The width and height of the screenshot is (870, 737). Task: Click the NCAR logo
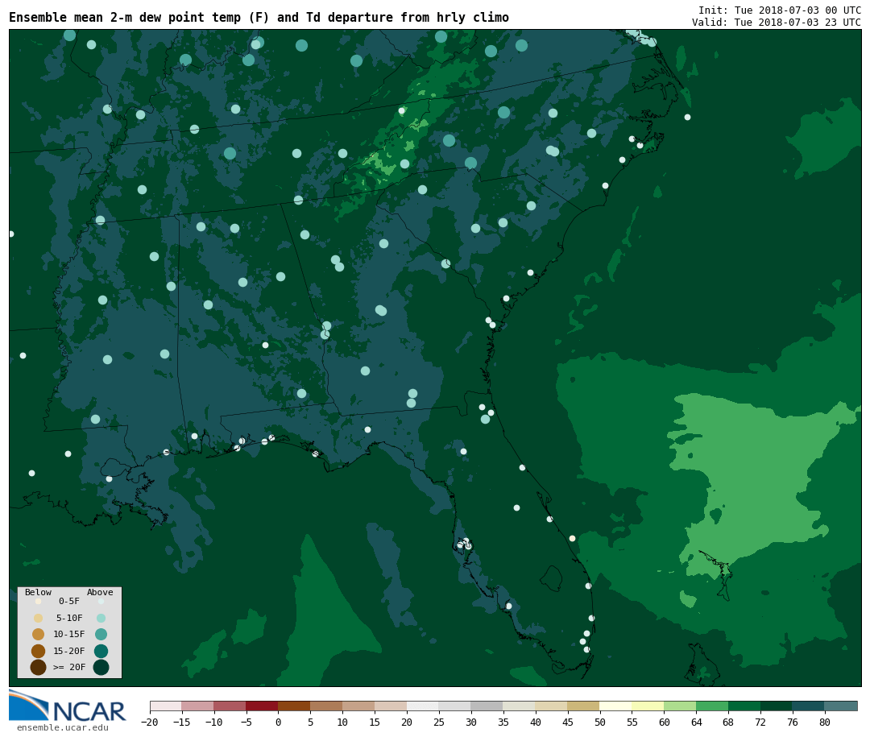[x=68, y=706]
